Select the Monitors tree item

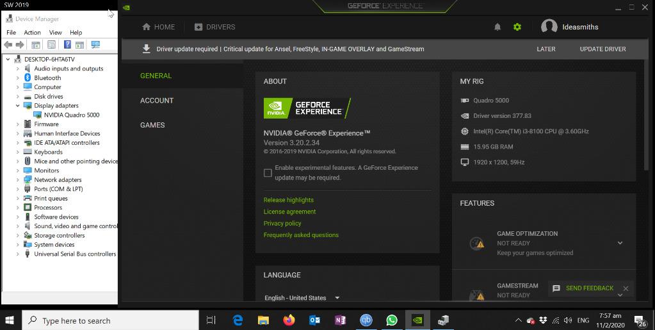click(46, 170)
